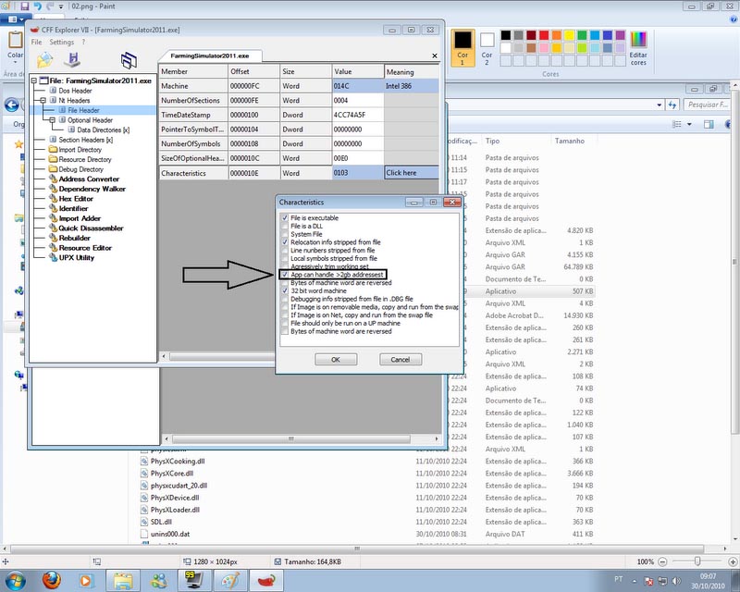
Task: Click the windows list icon in CFF Explorer toolbar
Action: pos(129,61)
